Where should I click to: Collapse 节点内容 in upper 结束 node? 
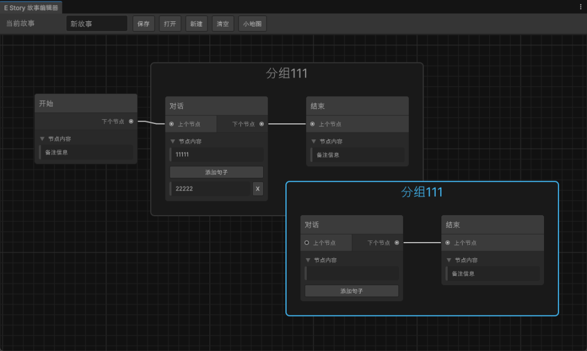point(314,141)
